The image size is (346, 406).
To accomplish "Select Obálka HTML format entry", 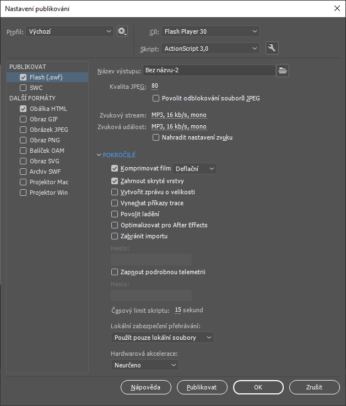I will (x=48, y=109).
